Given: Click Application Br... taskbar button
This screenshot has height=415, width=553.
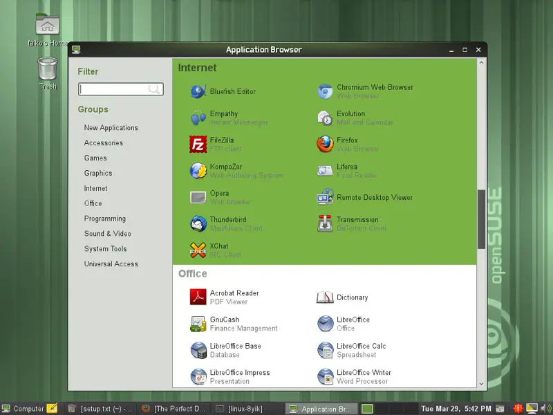Looking at the screenshot, I should click(x=321, y=409).
